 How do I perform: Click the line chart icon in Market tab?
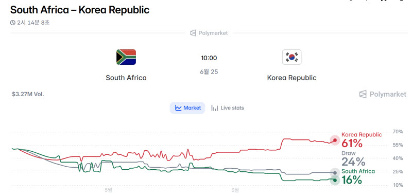178,108
